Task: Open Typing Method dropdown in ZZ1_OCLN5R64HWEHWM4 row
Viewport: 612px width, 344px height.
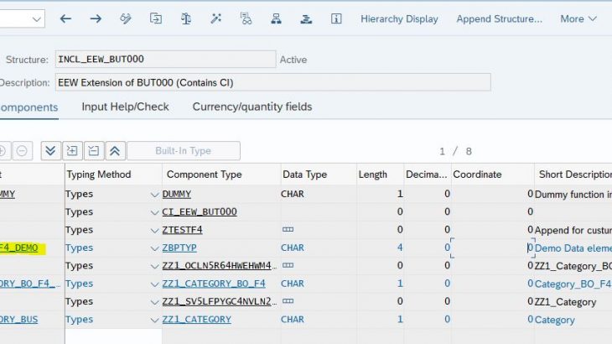Action: click(154, 266)
